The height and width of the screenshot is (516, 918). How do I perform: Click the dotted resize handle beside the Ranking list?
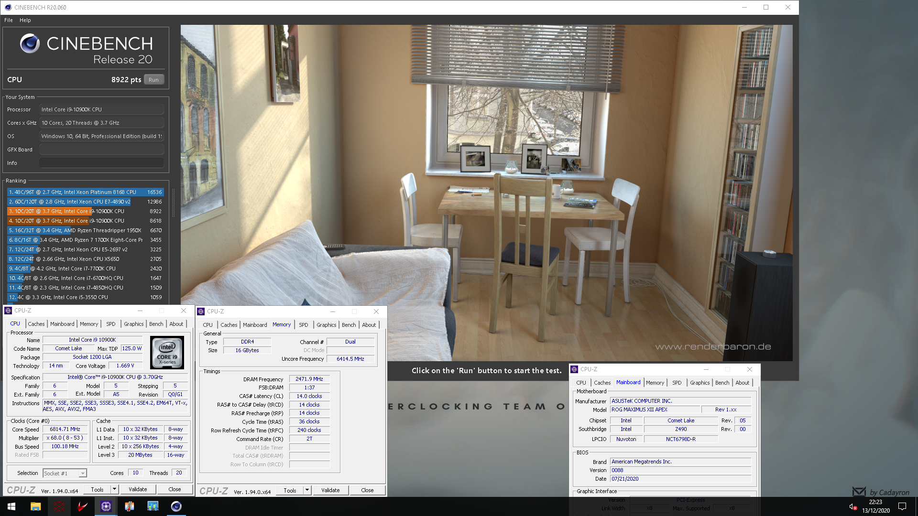point(173,203)
